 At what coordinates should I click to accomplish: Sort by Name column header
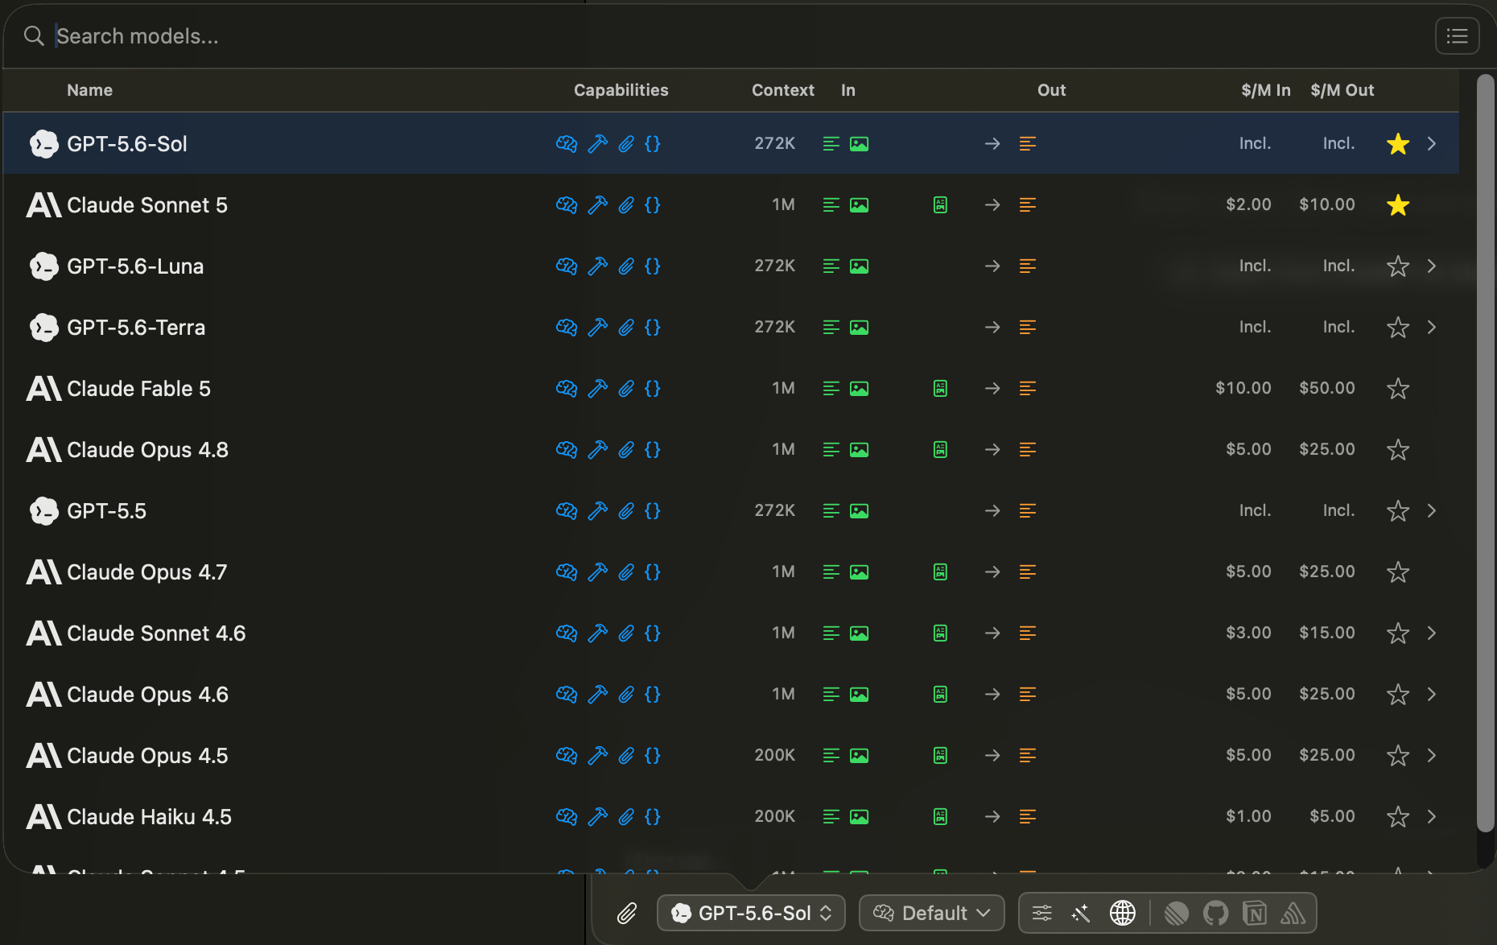point(89,90)
